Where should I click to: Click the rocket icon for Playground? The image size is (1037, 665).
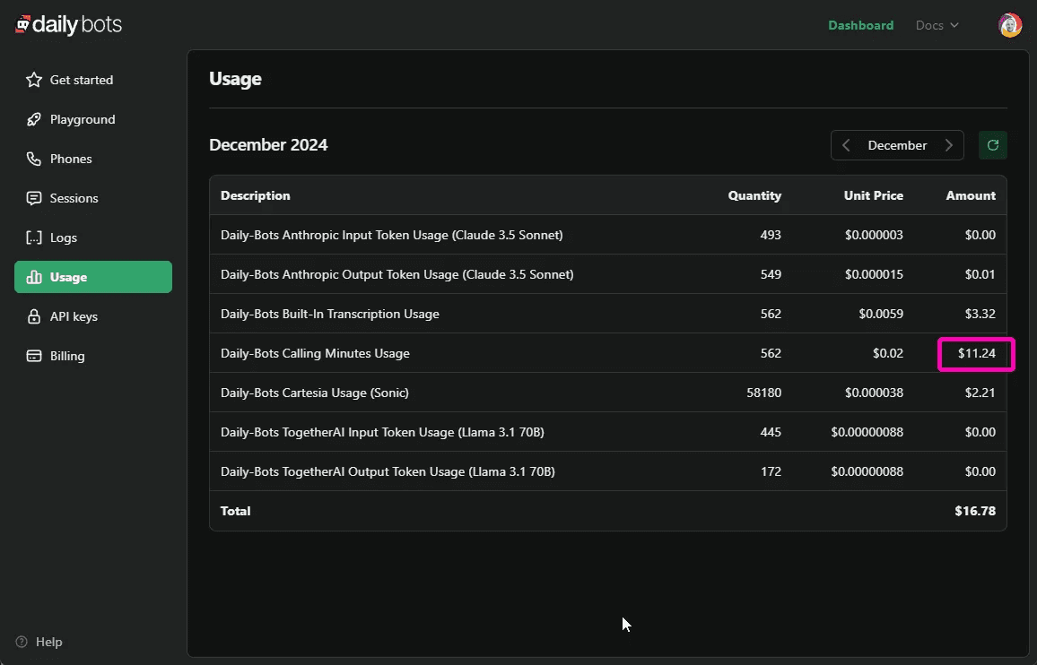point(34,119)
